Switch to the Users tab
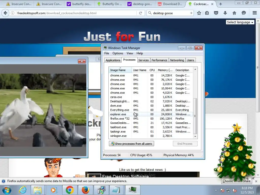260x195 pixels. 190,60
